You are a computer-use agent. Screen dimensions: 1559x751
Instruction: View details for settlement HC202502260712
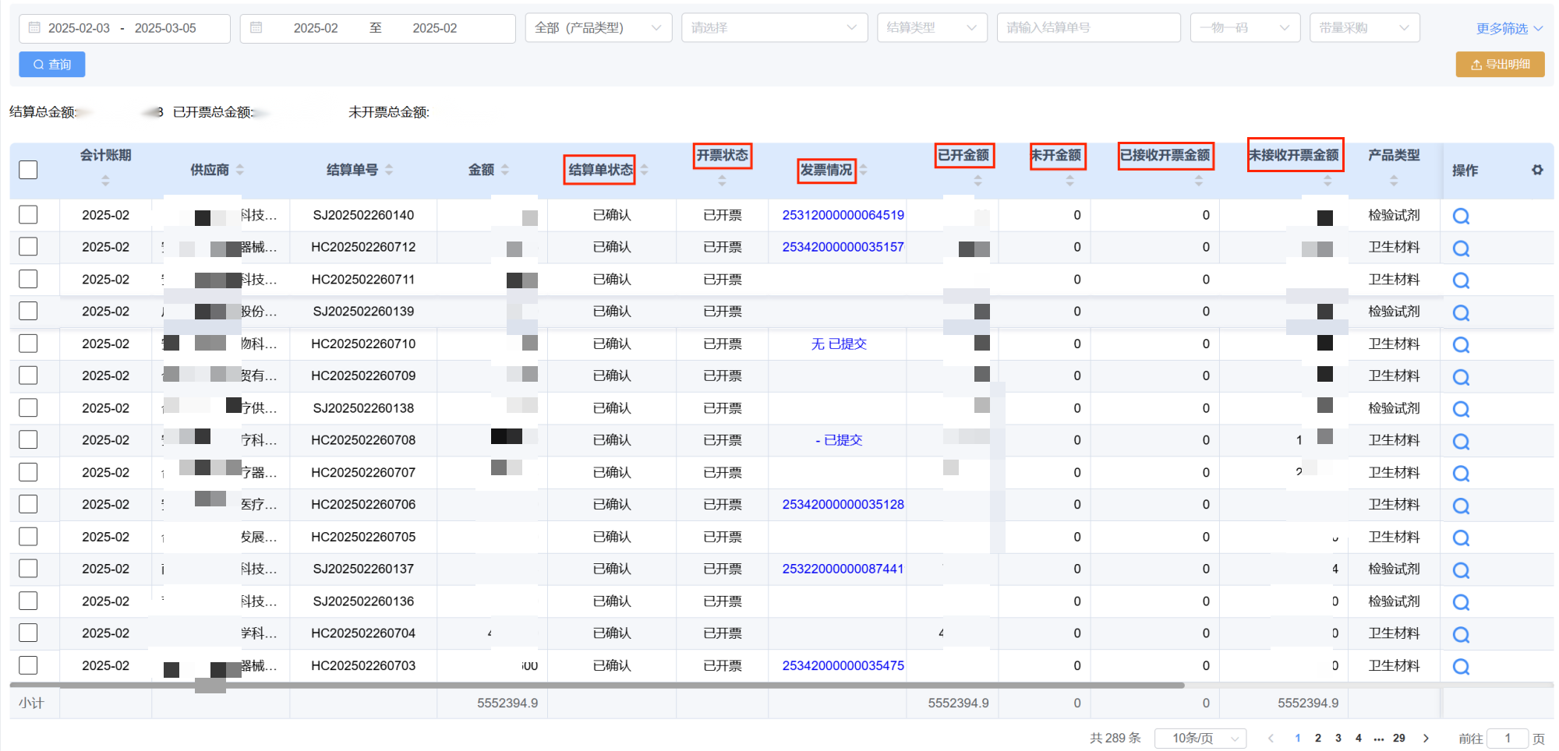click(x=1461, y=248)
